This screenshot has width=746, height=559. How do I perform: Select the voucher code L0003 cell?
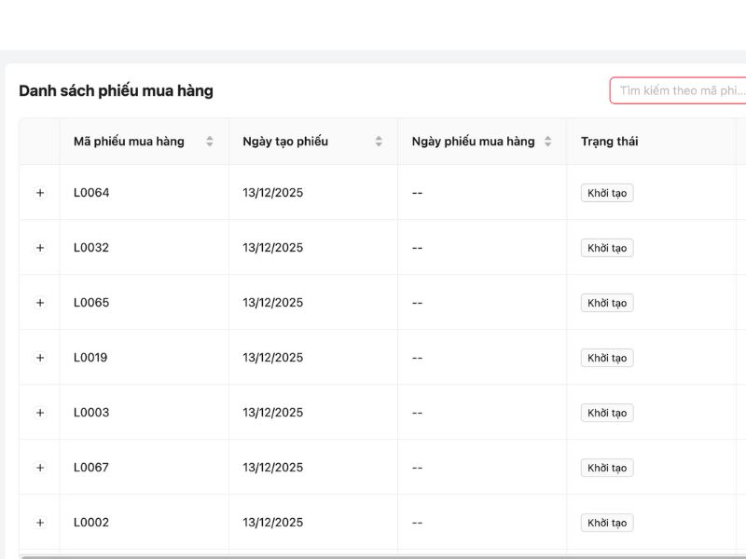coord(91,413)
